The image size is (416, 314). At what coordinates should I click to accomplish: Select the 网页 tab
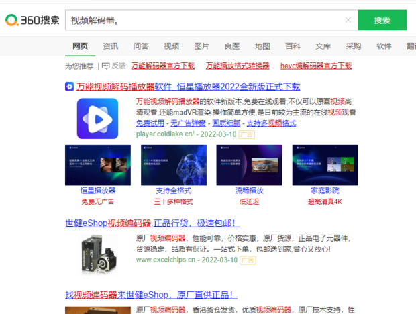point(80,46)
